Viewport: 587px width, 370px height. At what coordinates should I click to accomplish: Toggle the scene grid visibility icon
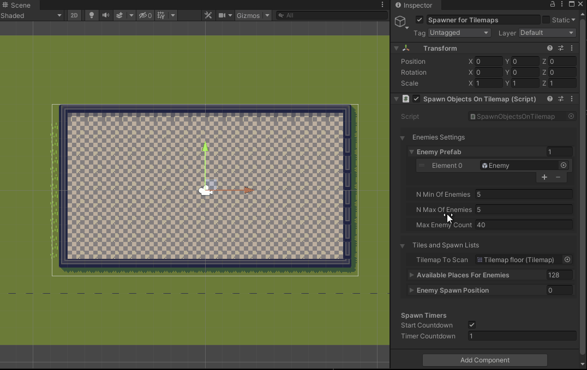[161, 15]
